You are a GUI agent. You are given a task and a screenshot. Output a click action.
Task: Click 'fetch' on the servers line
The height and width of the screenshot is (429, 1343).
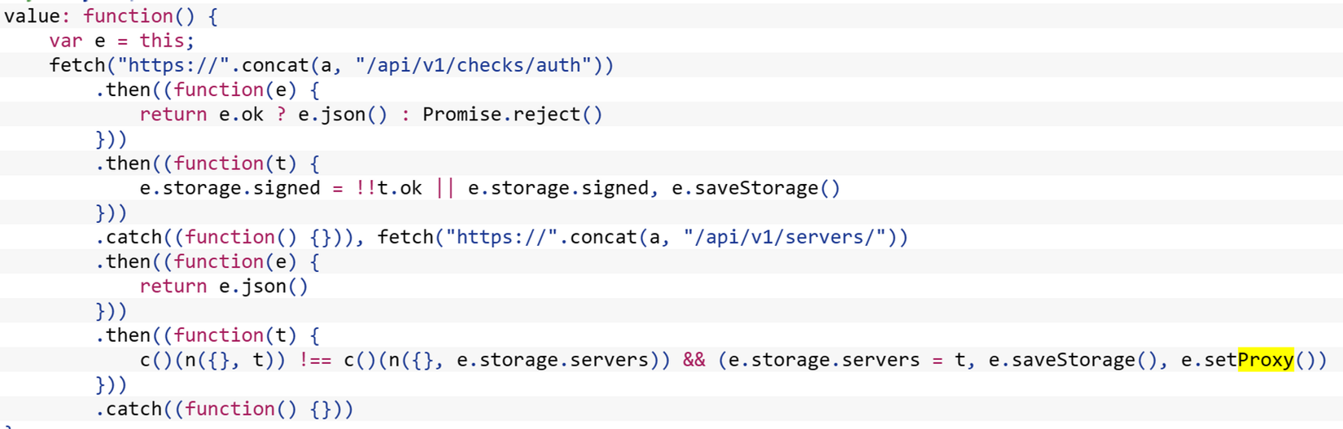[x=405, y=237]
